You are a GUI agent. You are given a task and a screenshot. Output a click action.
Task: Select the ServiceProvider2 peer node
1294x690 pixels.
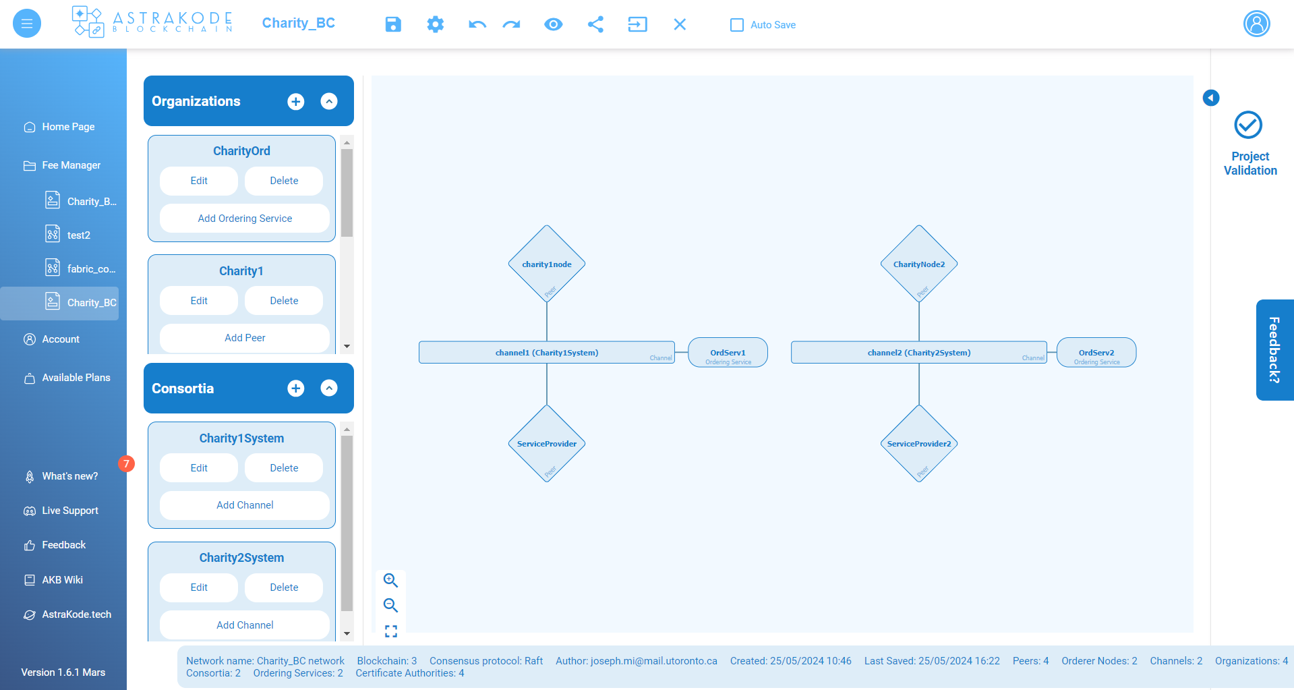(919, 443)
